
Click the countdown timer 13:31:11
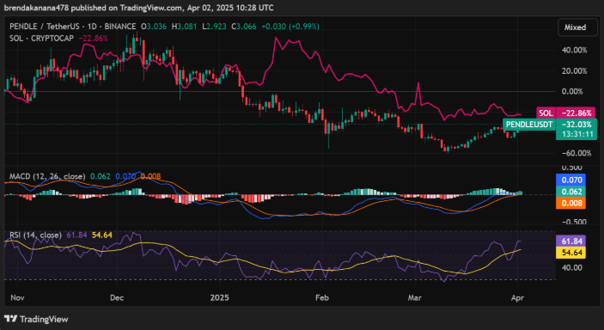[577, 134]
